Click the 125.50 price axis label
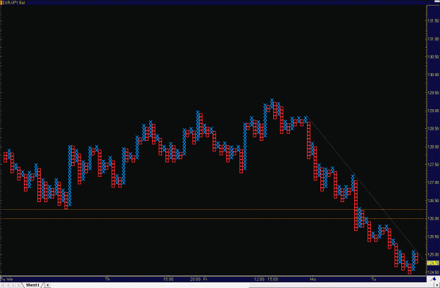This screenshot has width=440, height=288. [x=434, y=237]
